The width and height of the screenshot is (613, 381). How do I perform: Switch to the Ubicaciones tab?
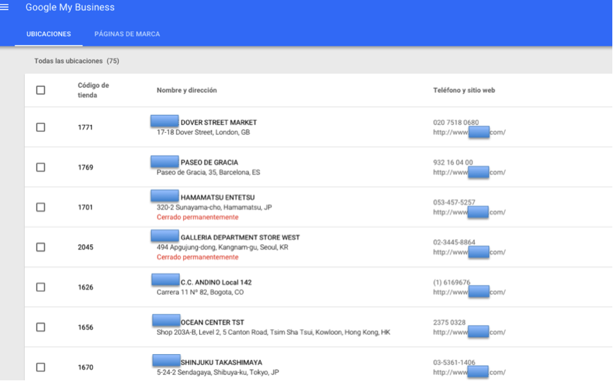click(48, 34)
